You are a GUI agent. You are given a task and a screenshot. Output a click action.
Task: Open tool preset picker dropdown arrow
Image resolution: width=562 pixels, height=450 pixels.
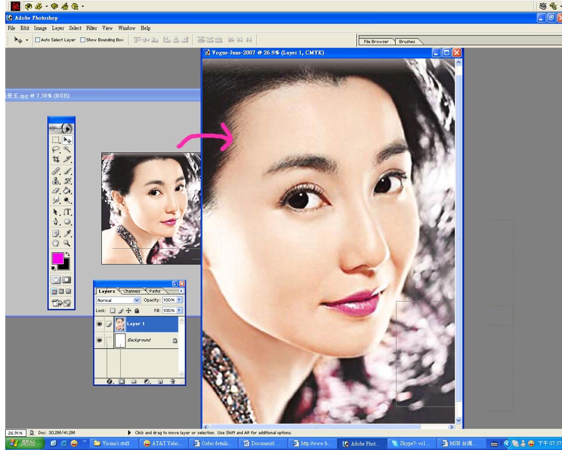point(27,40)
